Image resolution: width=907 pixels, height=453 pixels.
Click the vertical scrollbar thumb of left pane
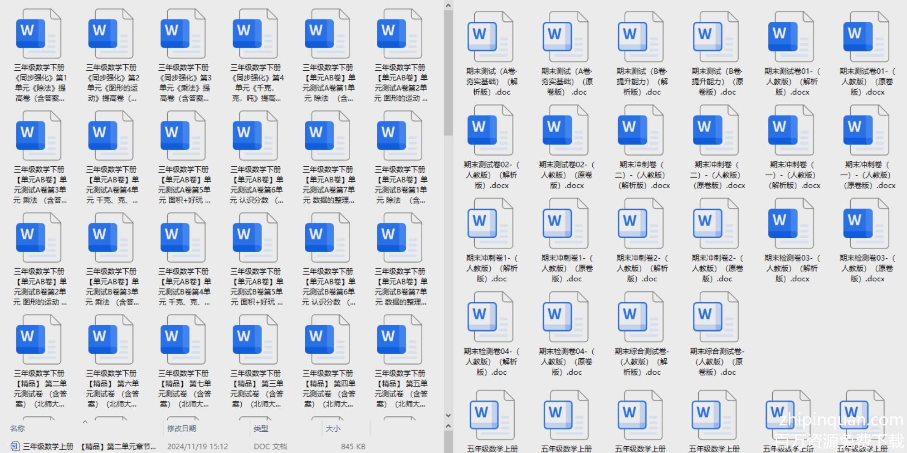(x=448, y=72)
